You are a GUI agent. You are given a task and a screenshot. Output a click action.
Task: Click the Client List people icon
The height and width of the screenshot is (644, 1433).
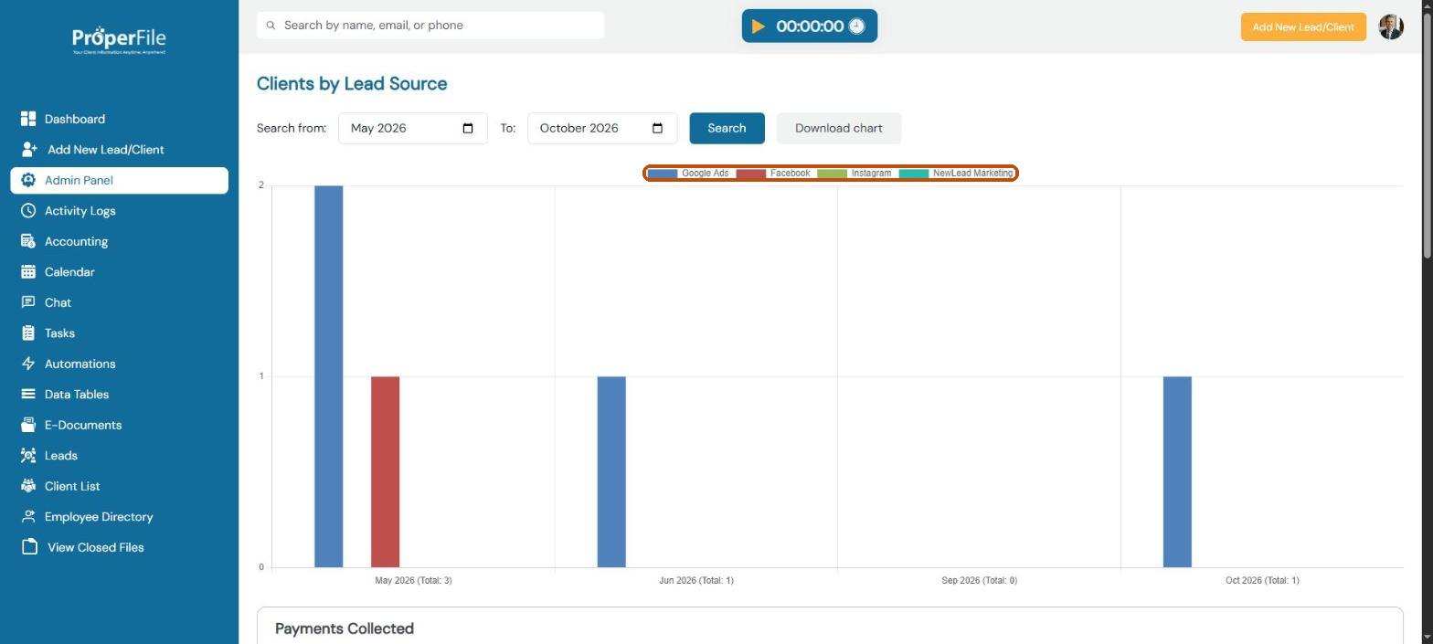click(x=28, y=486)
